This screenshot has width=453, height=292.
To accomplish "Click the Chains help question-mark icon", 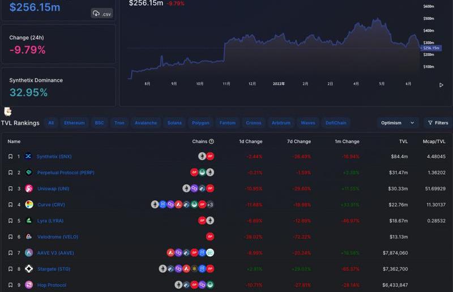I will coord(211,141).
